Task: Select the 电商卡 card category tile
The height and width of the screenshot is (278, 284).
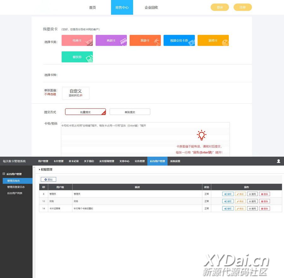Action: 77,40
